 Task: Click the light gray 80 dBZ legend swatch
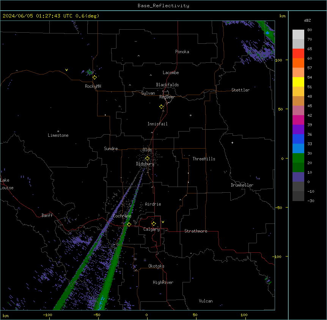click(298, 34)
